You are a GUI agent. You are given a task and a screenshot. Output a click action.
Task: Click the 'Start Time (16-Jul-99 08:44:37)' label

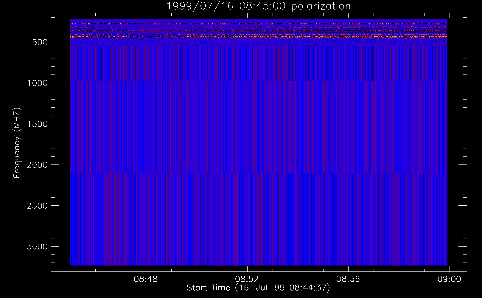258,288
